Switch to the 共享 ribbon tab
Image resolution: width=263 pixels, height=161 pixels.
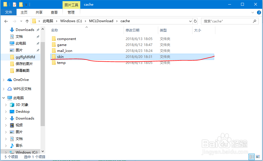(39, 12)
